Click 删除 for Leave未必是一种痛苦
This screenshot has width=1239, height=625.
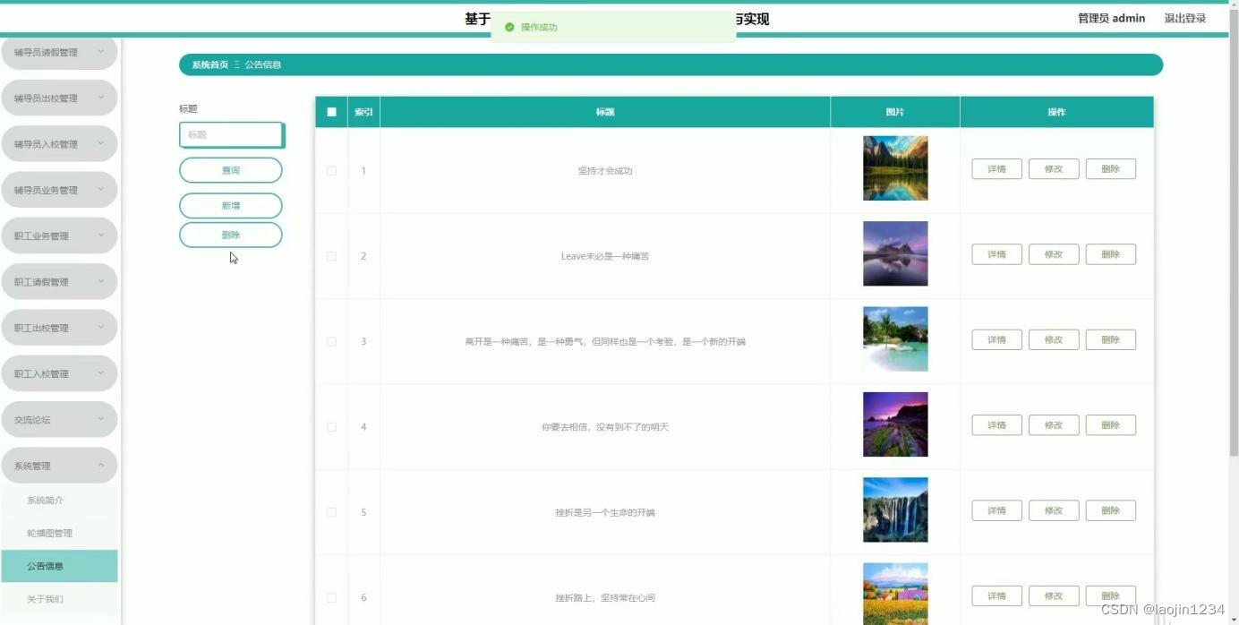1110,254
